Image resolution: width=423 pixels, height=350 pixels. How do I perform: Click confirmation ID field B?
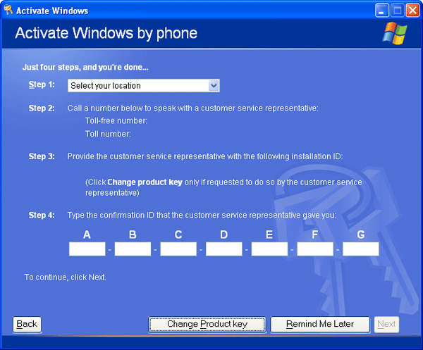tap(133, 249)
